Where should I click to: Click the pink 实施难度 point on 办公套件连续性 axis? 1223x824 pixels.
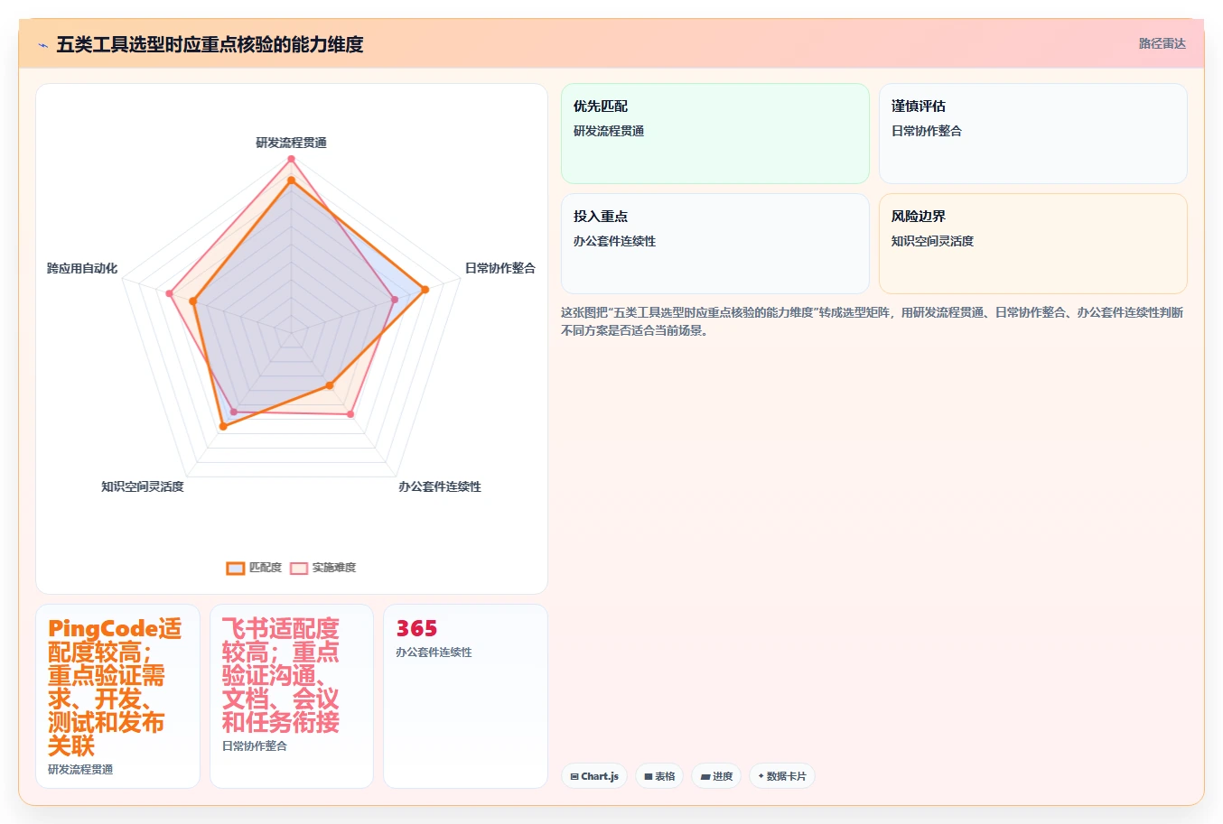coord(350,414)
